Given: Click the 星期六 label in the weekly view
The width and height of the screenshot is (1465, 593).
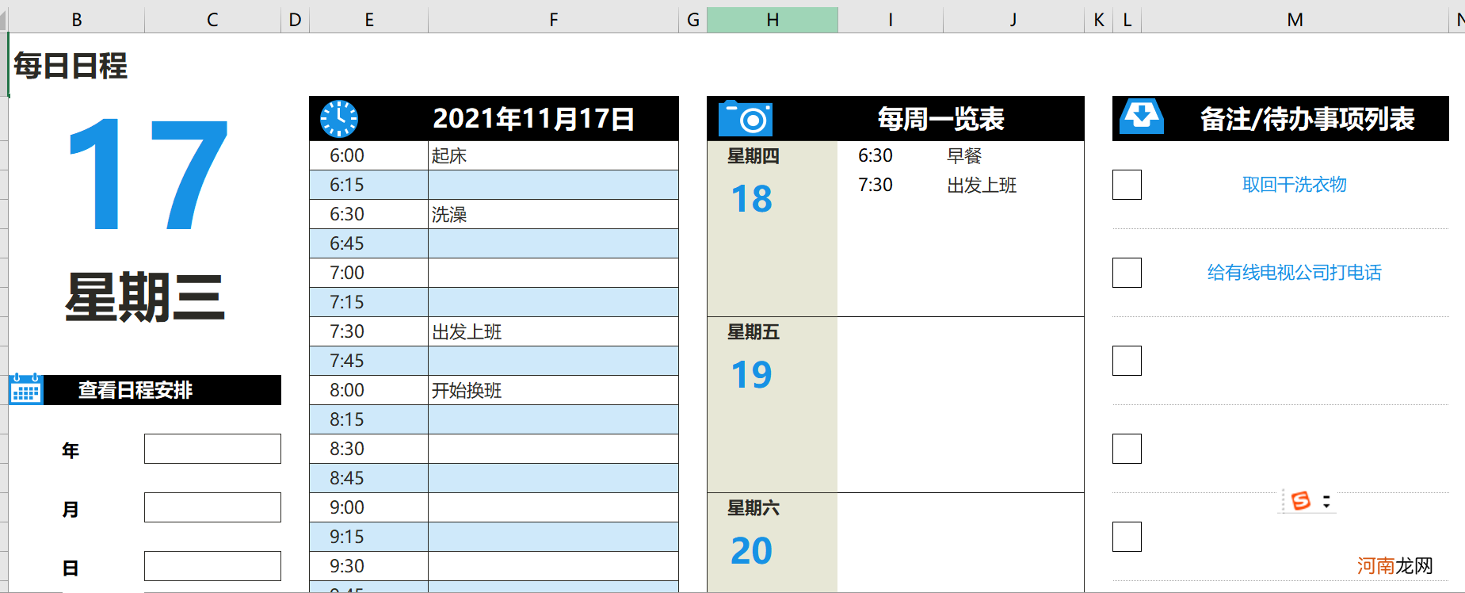Looking at the screenshot, I should 753,508.
